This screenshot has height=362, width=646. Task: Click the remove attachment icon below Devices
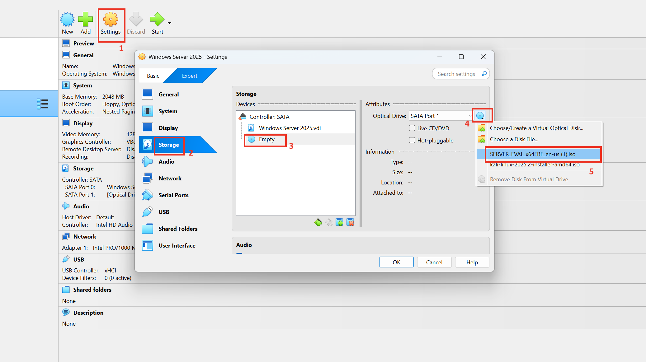(x=350, y=222)
